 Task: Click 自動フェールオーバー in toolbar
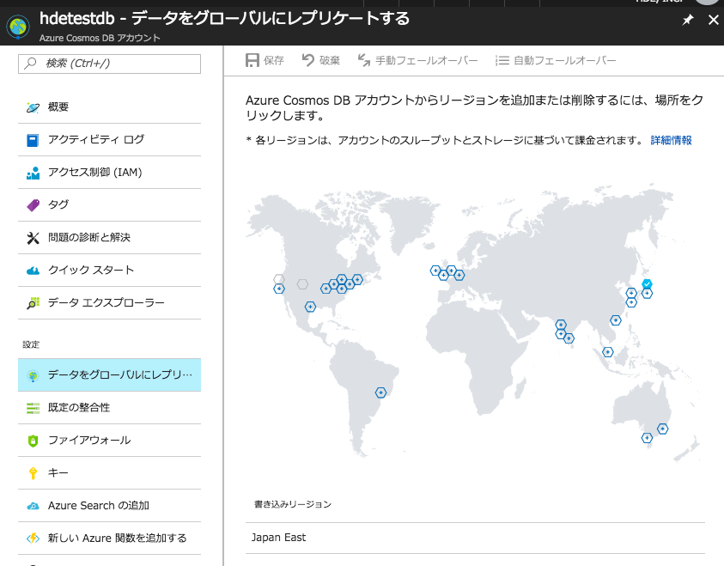point(556,60)
